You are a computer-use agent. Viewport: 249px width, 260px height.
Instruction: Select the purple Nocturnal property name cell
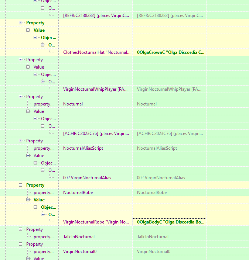(x=96, y=104)
